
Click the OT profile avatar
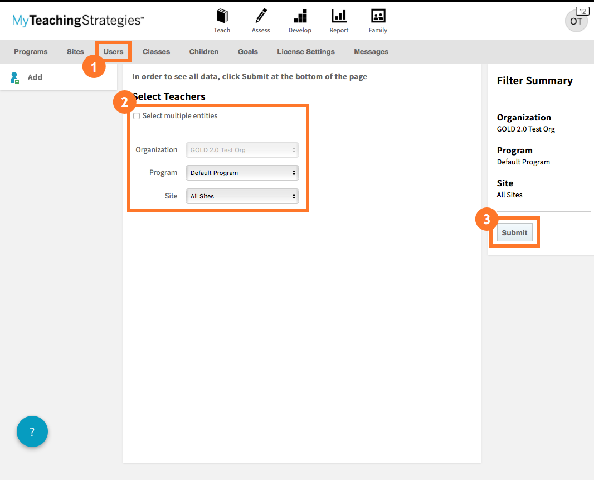(576, 21)
